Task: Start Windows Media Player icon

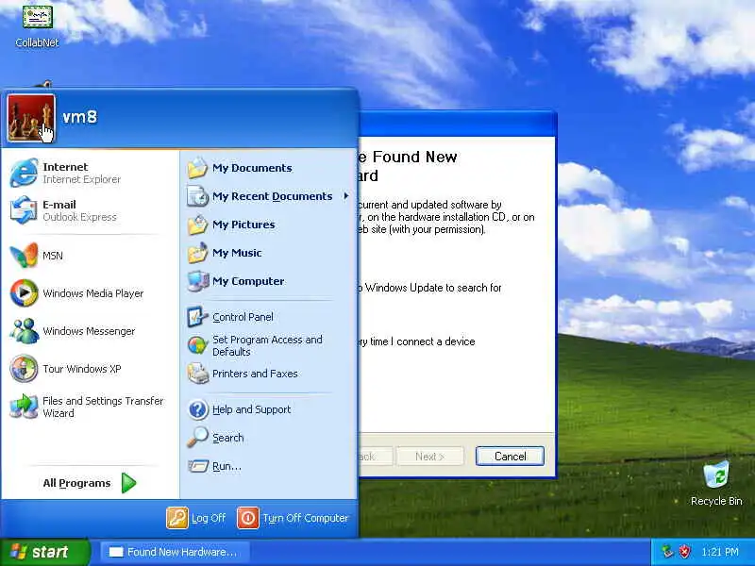Action: 24,293
